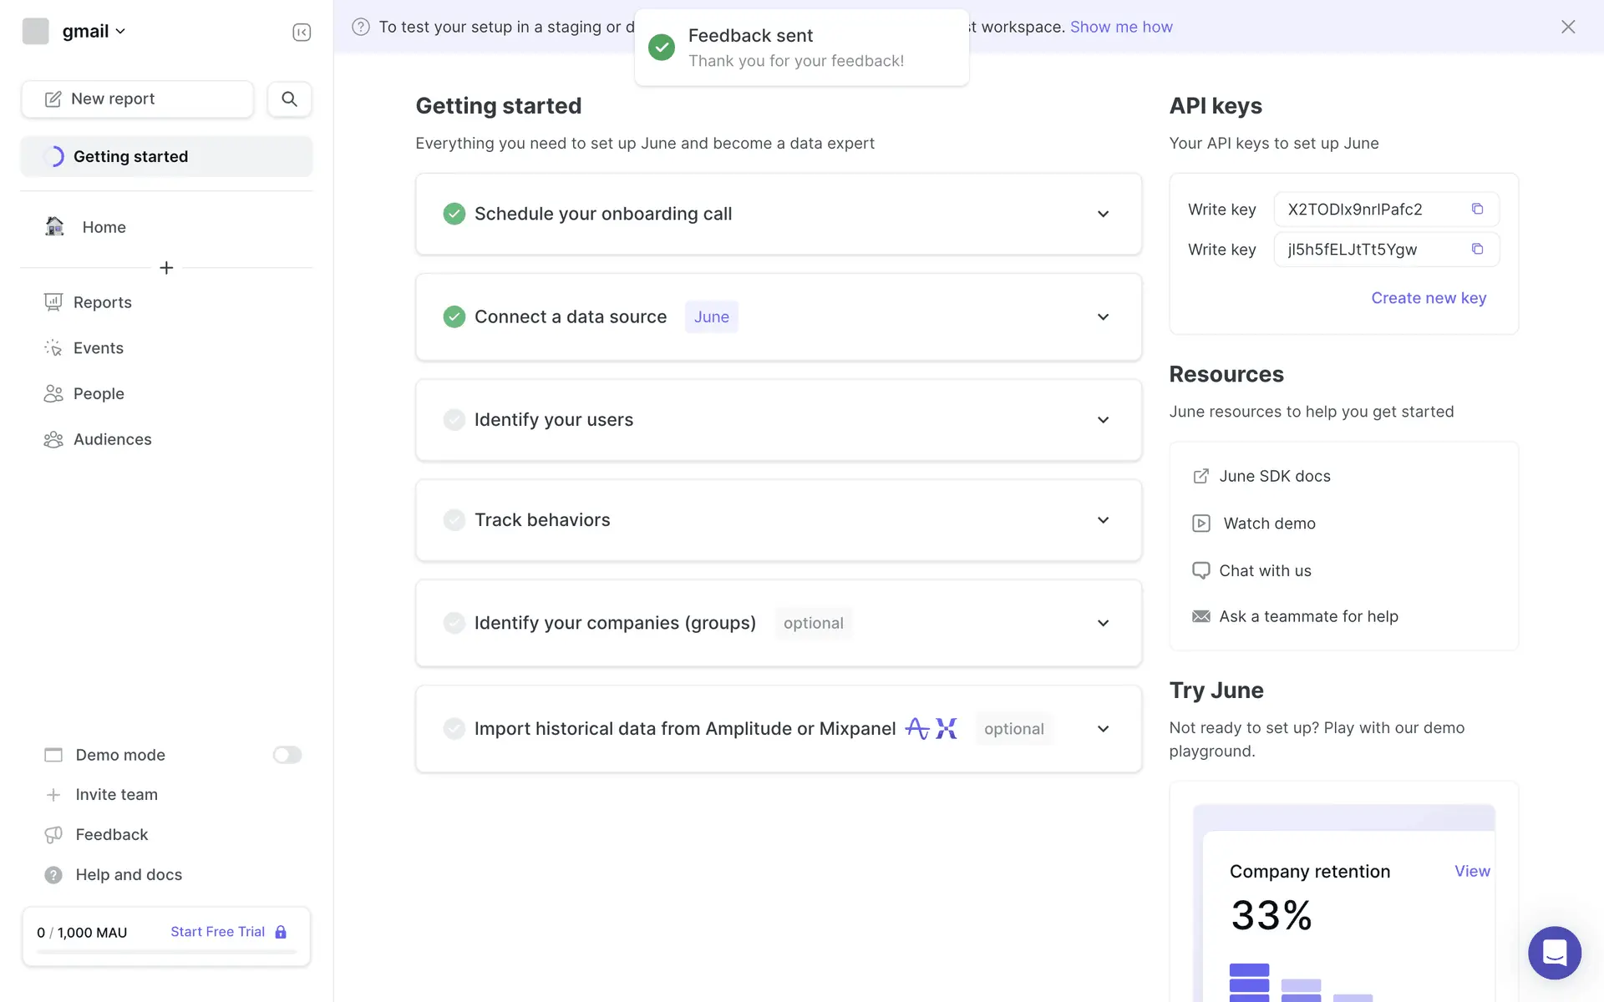The width and height of the screenshot is (1604, 1002).
Task: Copy the first Write key X2TODIx9nrIPafc2
Action: [1477, 209]
